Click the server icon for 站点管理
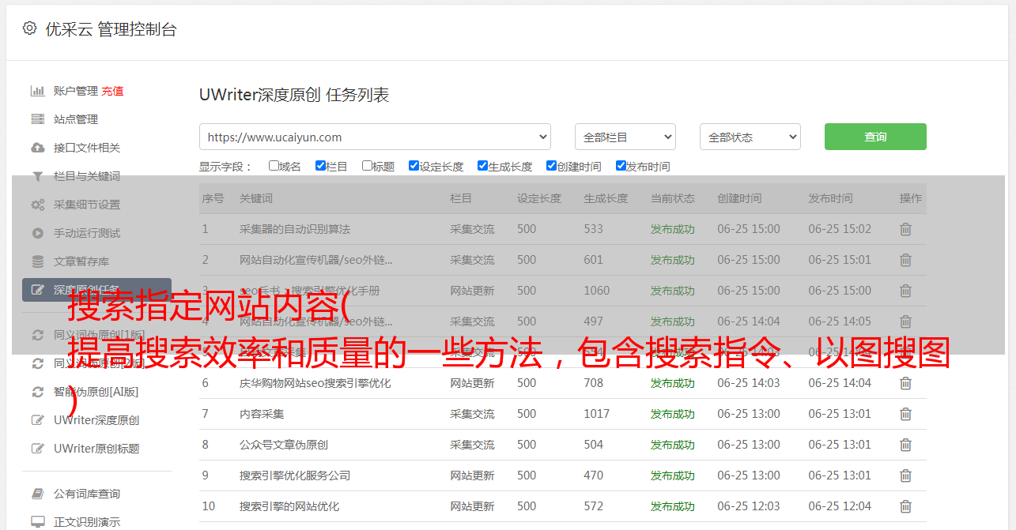 point(37,119)
